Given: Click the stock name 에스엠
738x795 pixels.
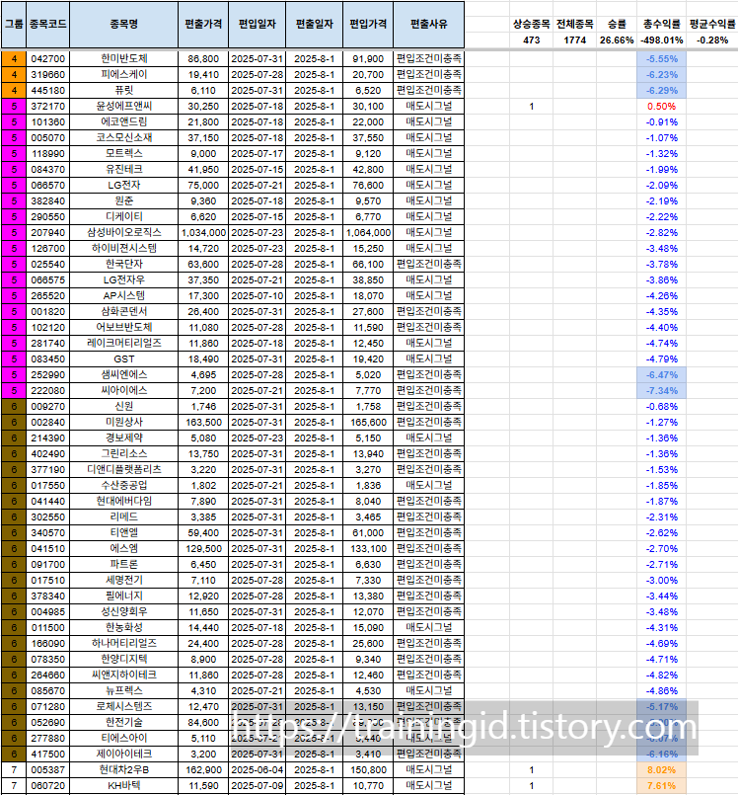Looking at the screenshot, I should [123, 548].
